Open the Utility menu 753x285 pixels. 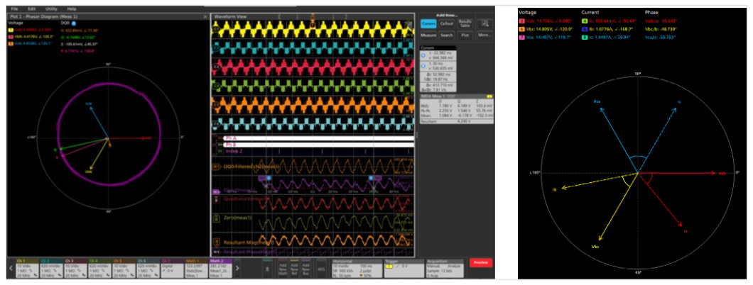pyautogui.click(x=51, y=9)
